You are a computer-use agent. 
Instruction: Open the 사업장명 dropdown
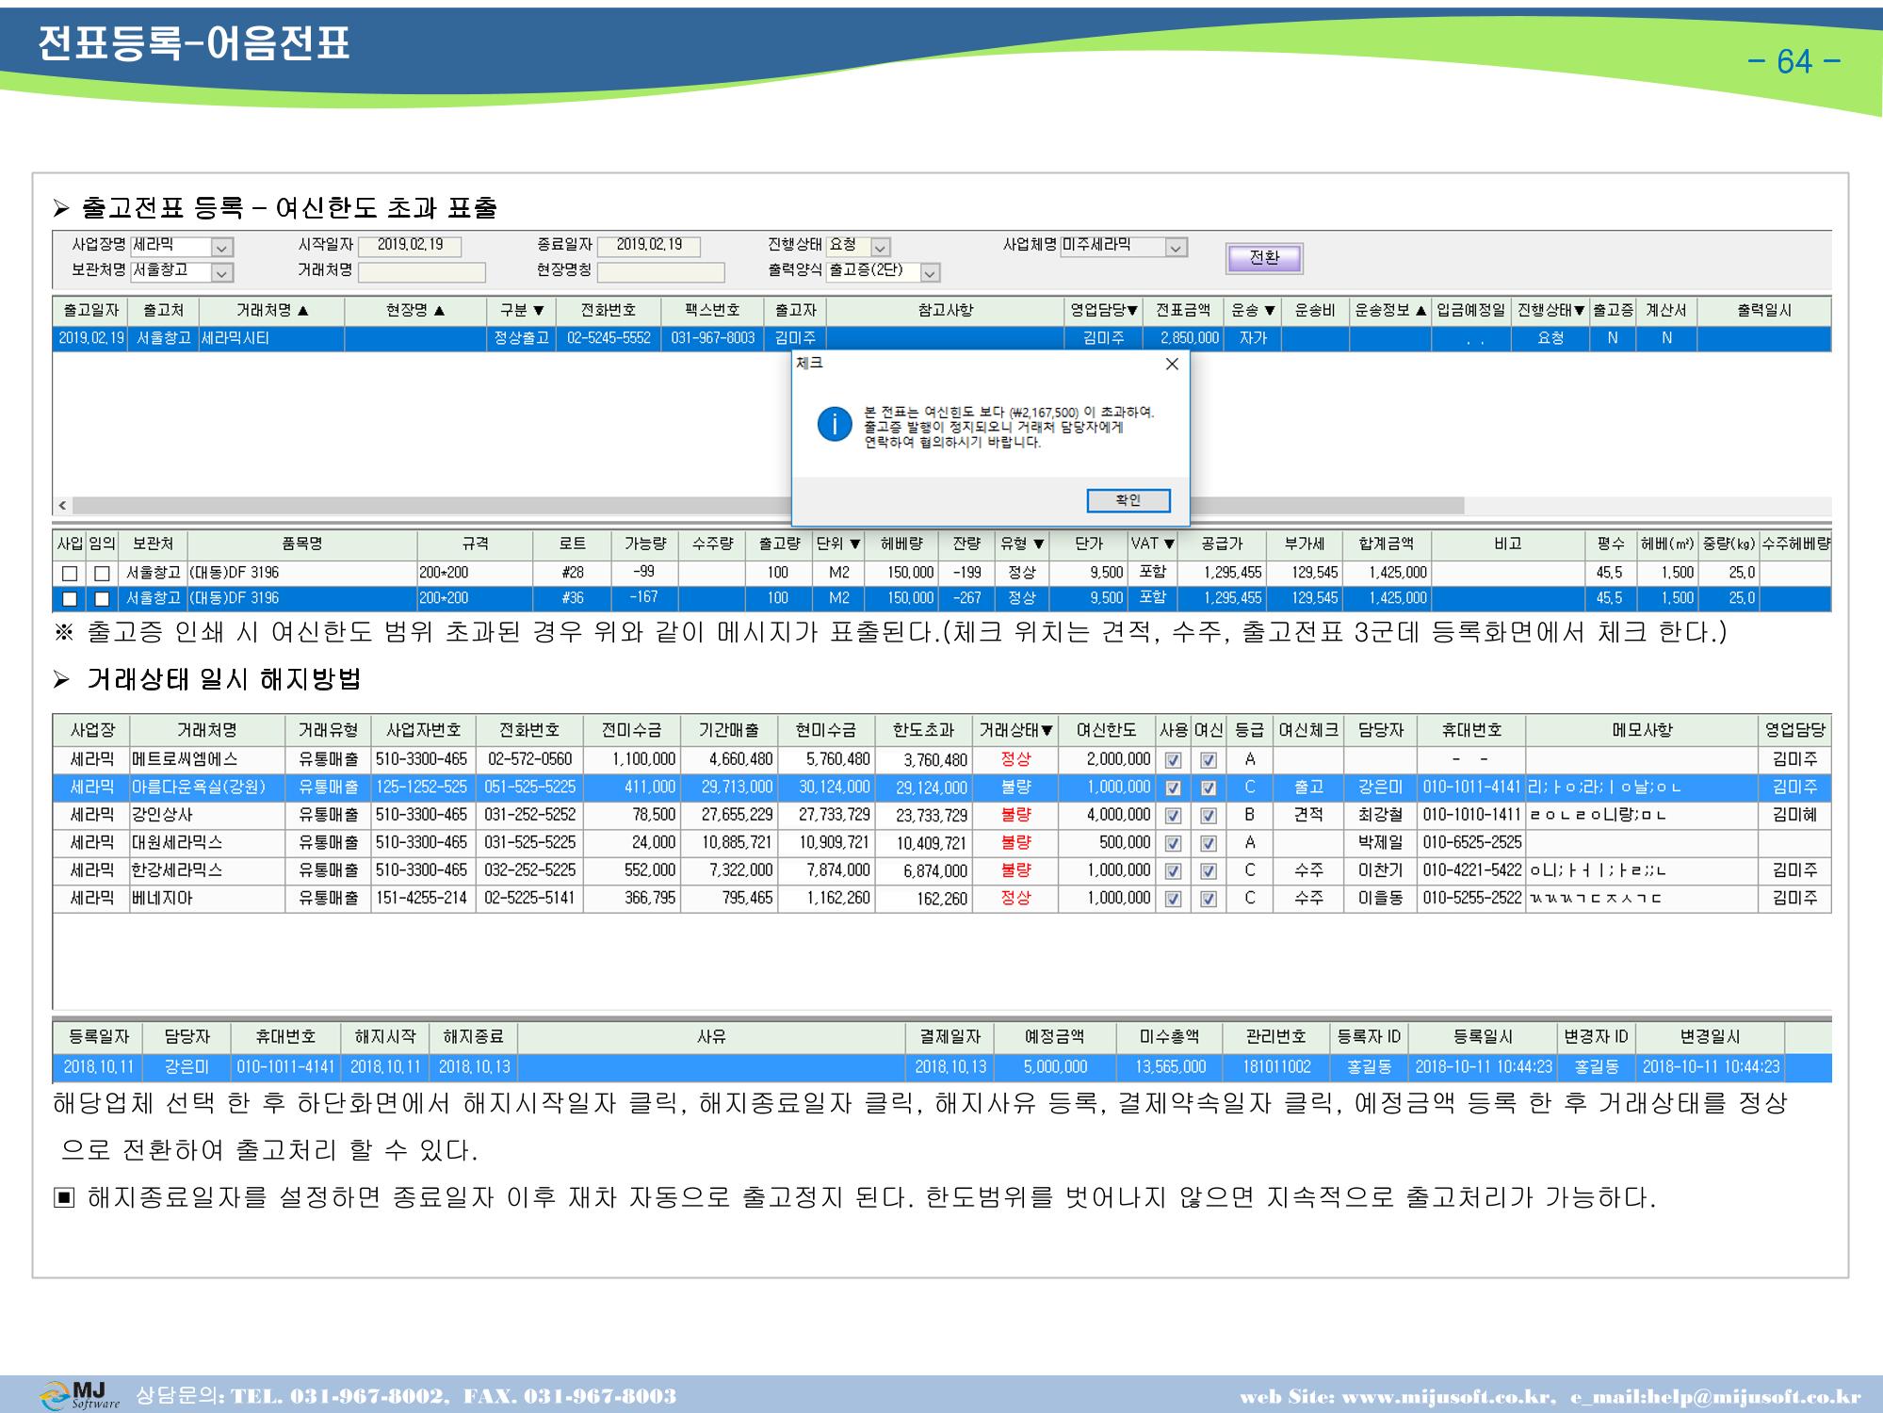coord(221,248)
